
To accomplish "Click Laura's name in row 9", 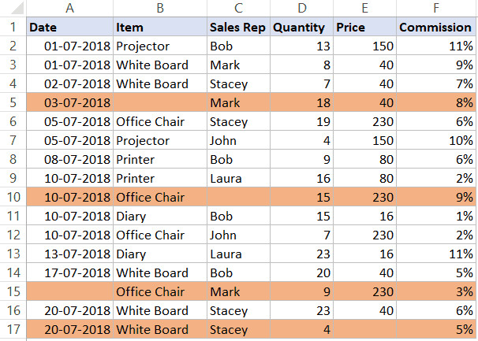I will click(x=238, y=179).
